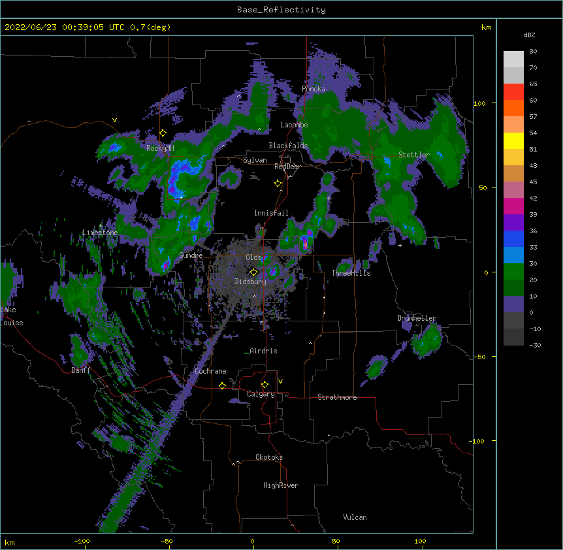Click the Didsbury town label
The image size is (563, 550).
(251, 282)
